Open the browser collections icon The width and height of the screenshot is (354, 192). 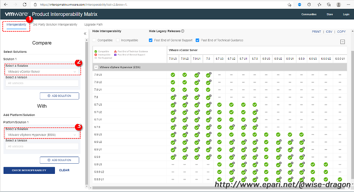329,4
